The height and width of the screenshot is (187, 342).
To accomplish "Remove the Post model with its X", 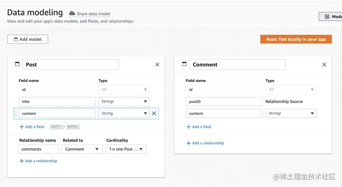I will pyautogui.click(x=157, y=65).
